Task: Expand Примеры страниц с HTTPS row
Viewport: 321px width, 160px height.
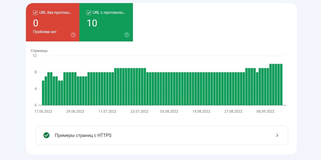Action: click(x=162, y=135)
